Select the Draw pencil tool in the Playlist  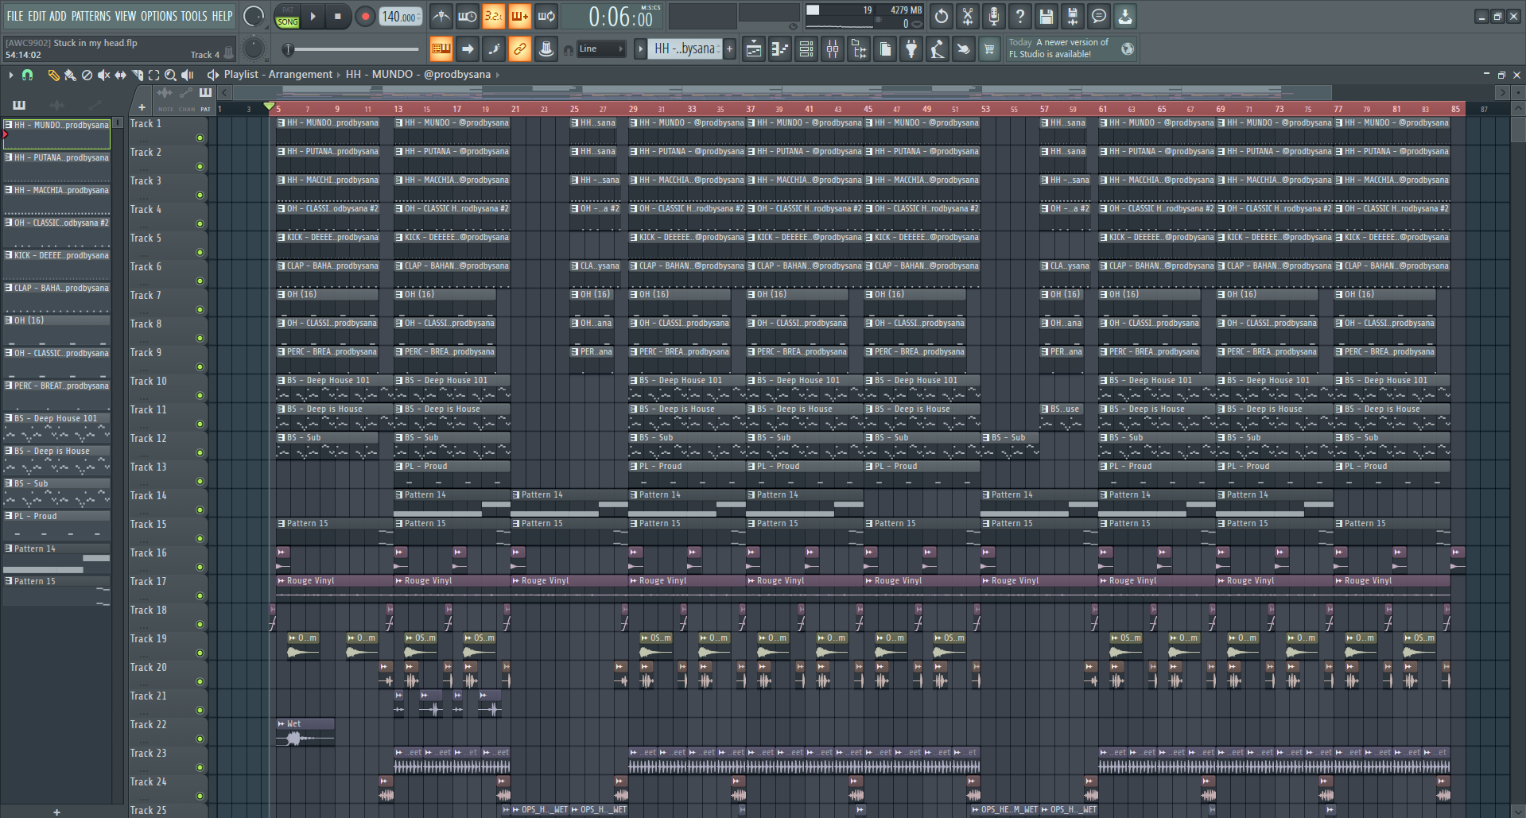pos(53,75)
